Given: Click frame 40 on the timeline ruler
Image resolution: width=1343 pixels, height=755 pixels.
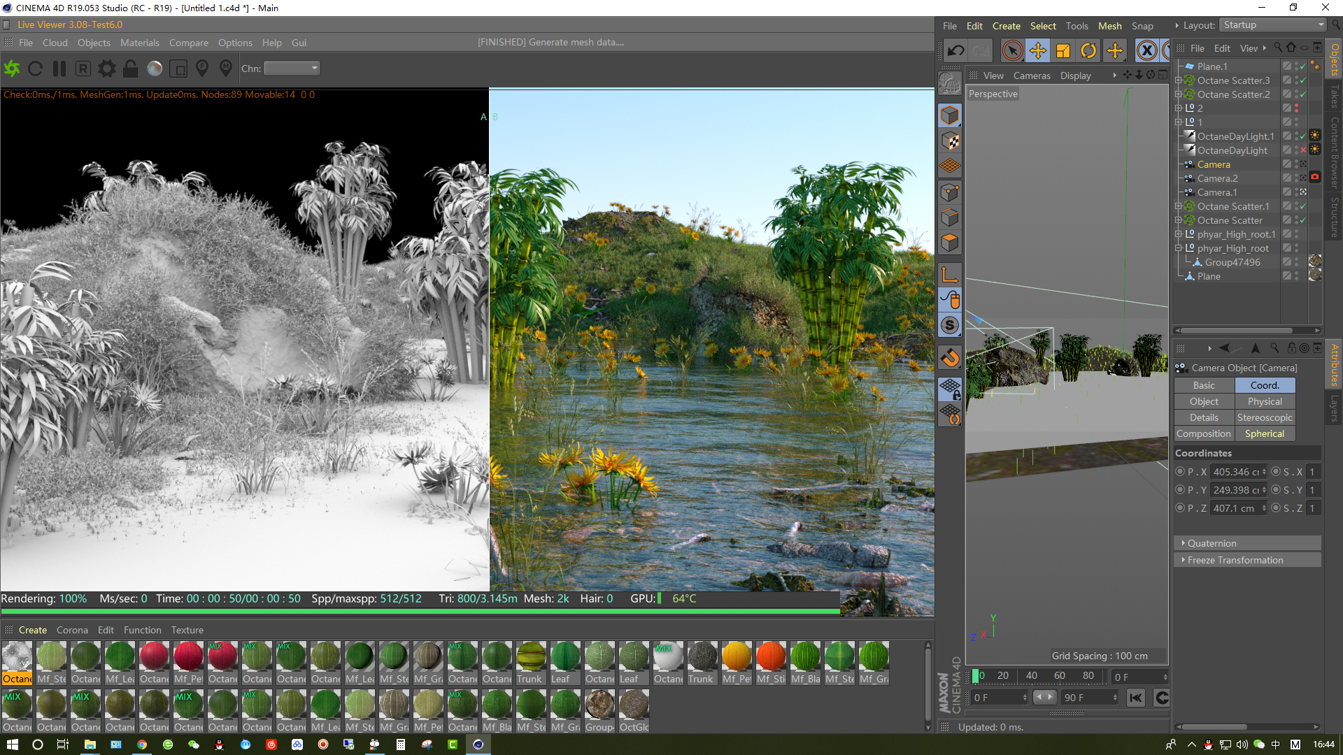Looking at the screenshot, I should (1032, 675).
